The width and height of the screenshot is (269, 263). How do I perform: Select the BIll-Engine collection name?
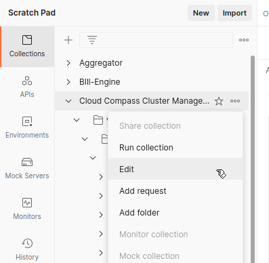pos(100,82)
